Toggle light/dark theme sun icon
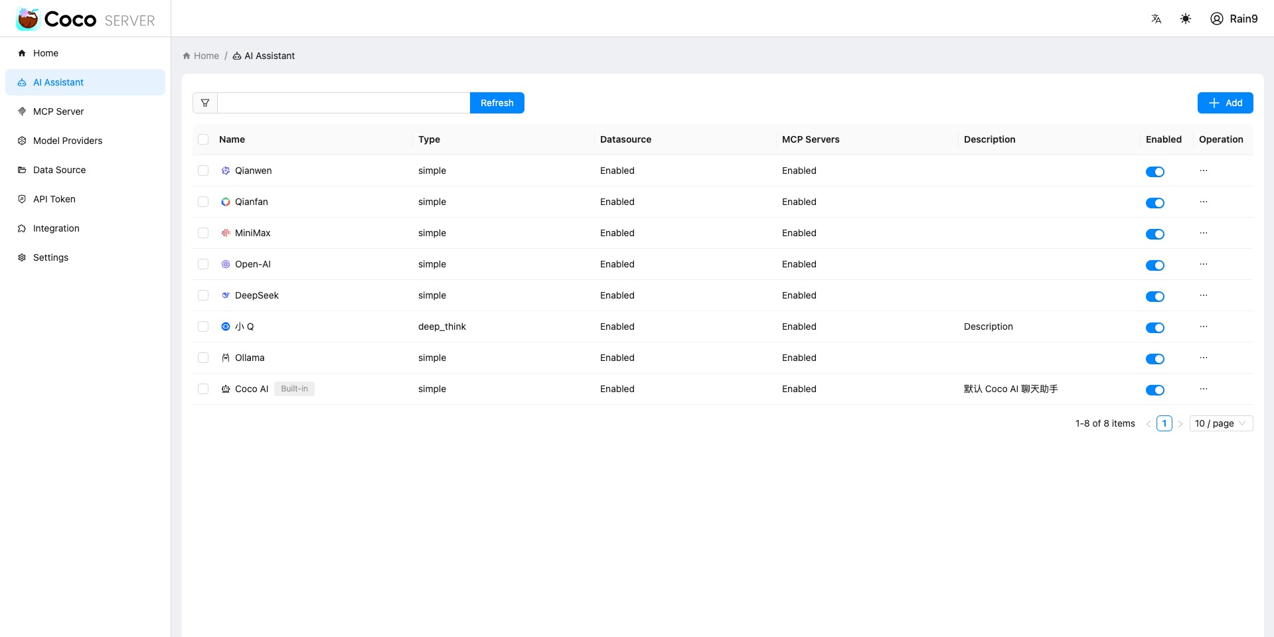This screenshot has width=1274, height=637. (x=1185, y=19)
